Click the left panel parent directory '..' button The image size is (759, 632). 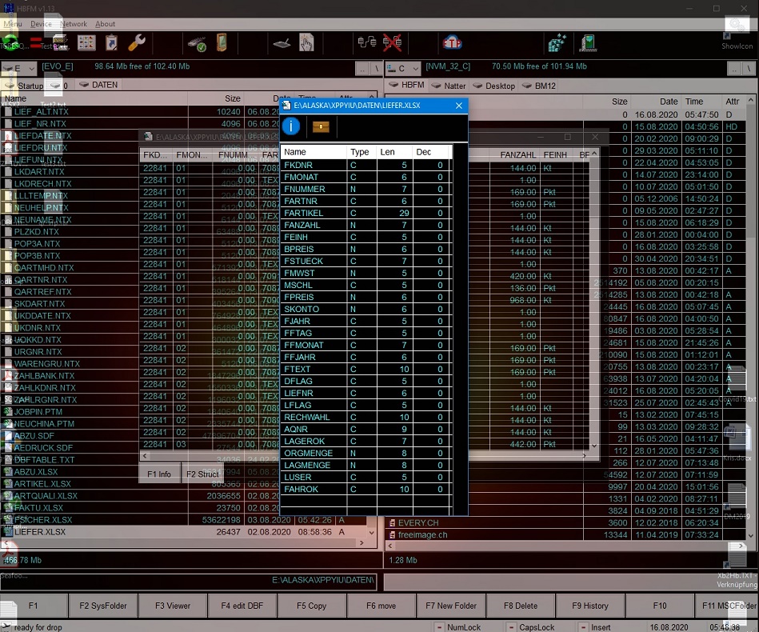pos(362,69)
